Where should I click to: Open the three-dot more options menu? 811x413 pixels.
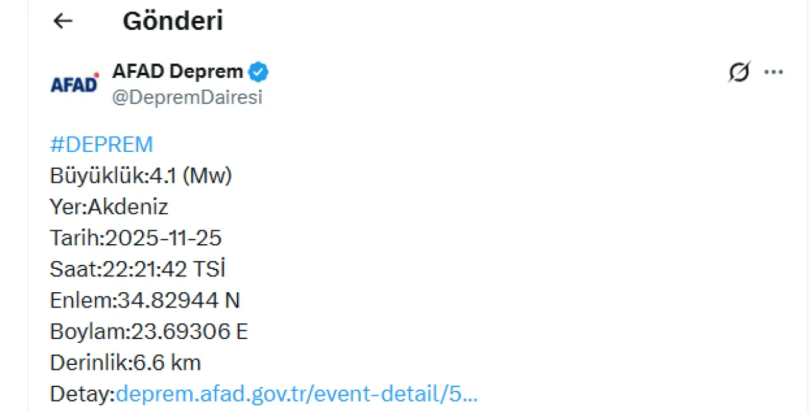coord(774,73)
